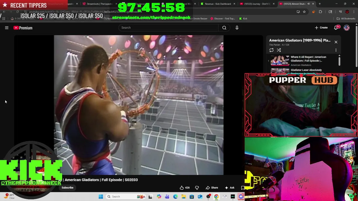This screenshot has height=201, width=358.
Task: Click the Create button on YouTube
Action: coord(321,28)
